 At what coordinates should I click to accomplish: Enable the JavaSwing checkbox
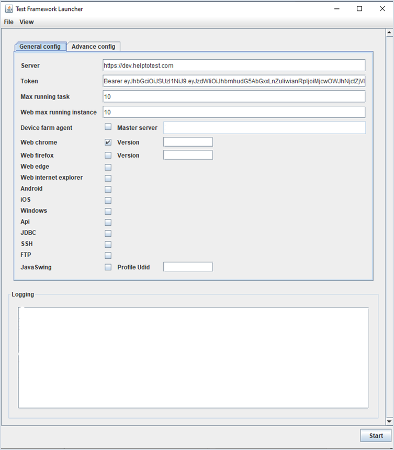click(x=108, y=267)
